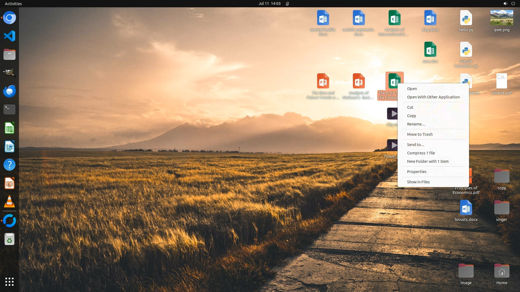Open the volume system menu

(505, 4)
